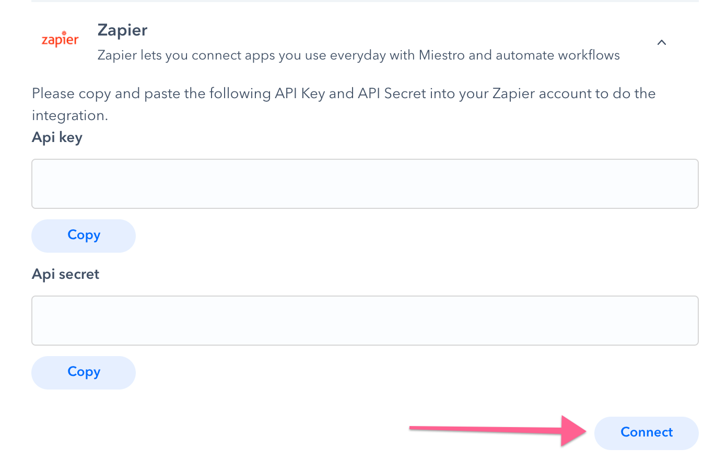
Task: Click the Zapier logo icon
Action: click(x=60, y=39)
